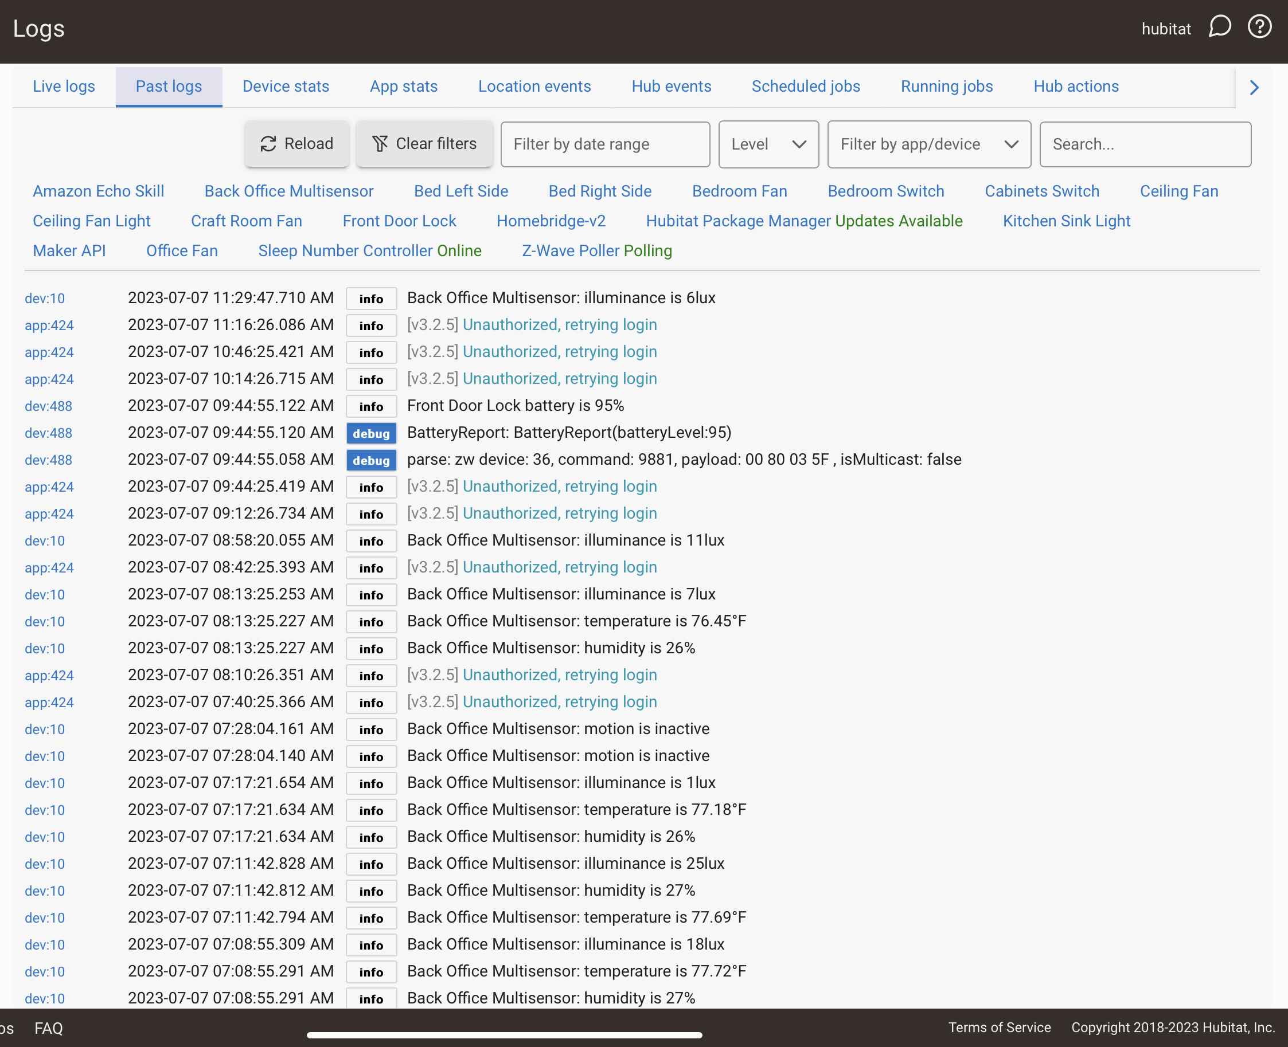Open the Terms of Service link

pyautogui.click(x=1000, y=1028)
